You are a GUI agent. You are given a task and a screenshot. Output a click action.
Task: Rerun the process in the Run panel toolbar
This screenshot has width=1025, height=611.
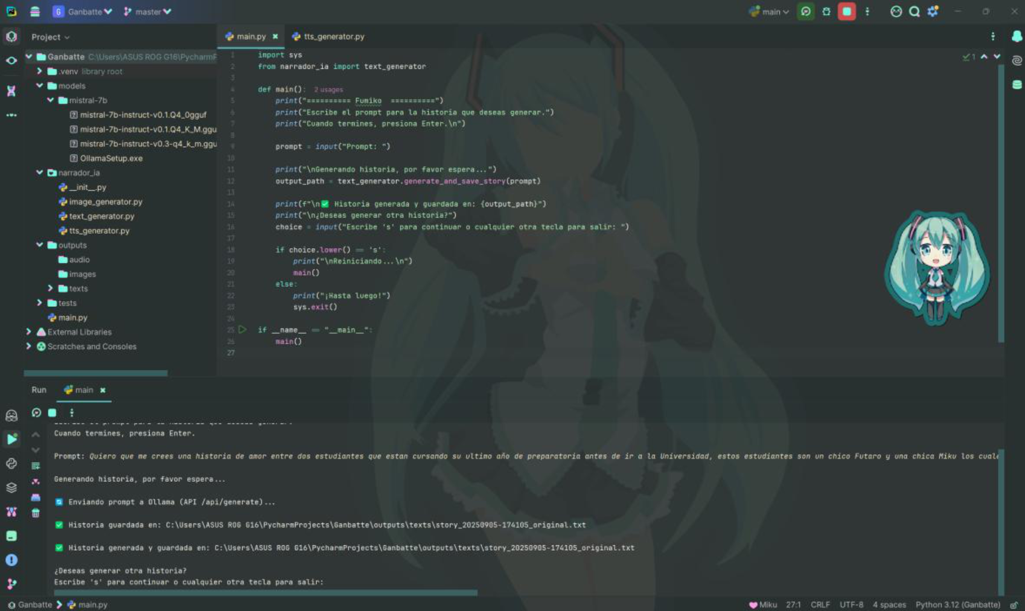36,413
